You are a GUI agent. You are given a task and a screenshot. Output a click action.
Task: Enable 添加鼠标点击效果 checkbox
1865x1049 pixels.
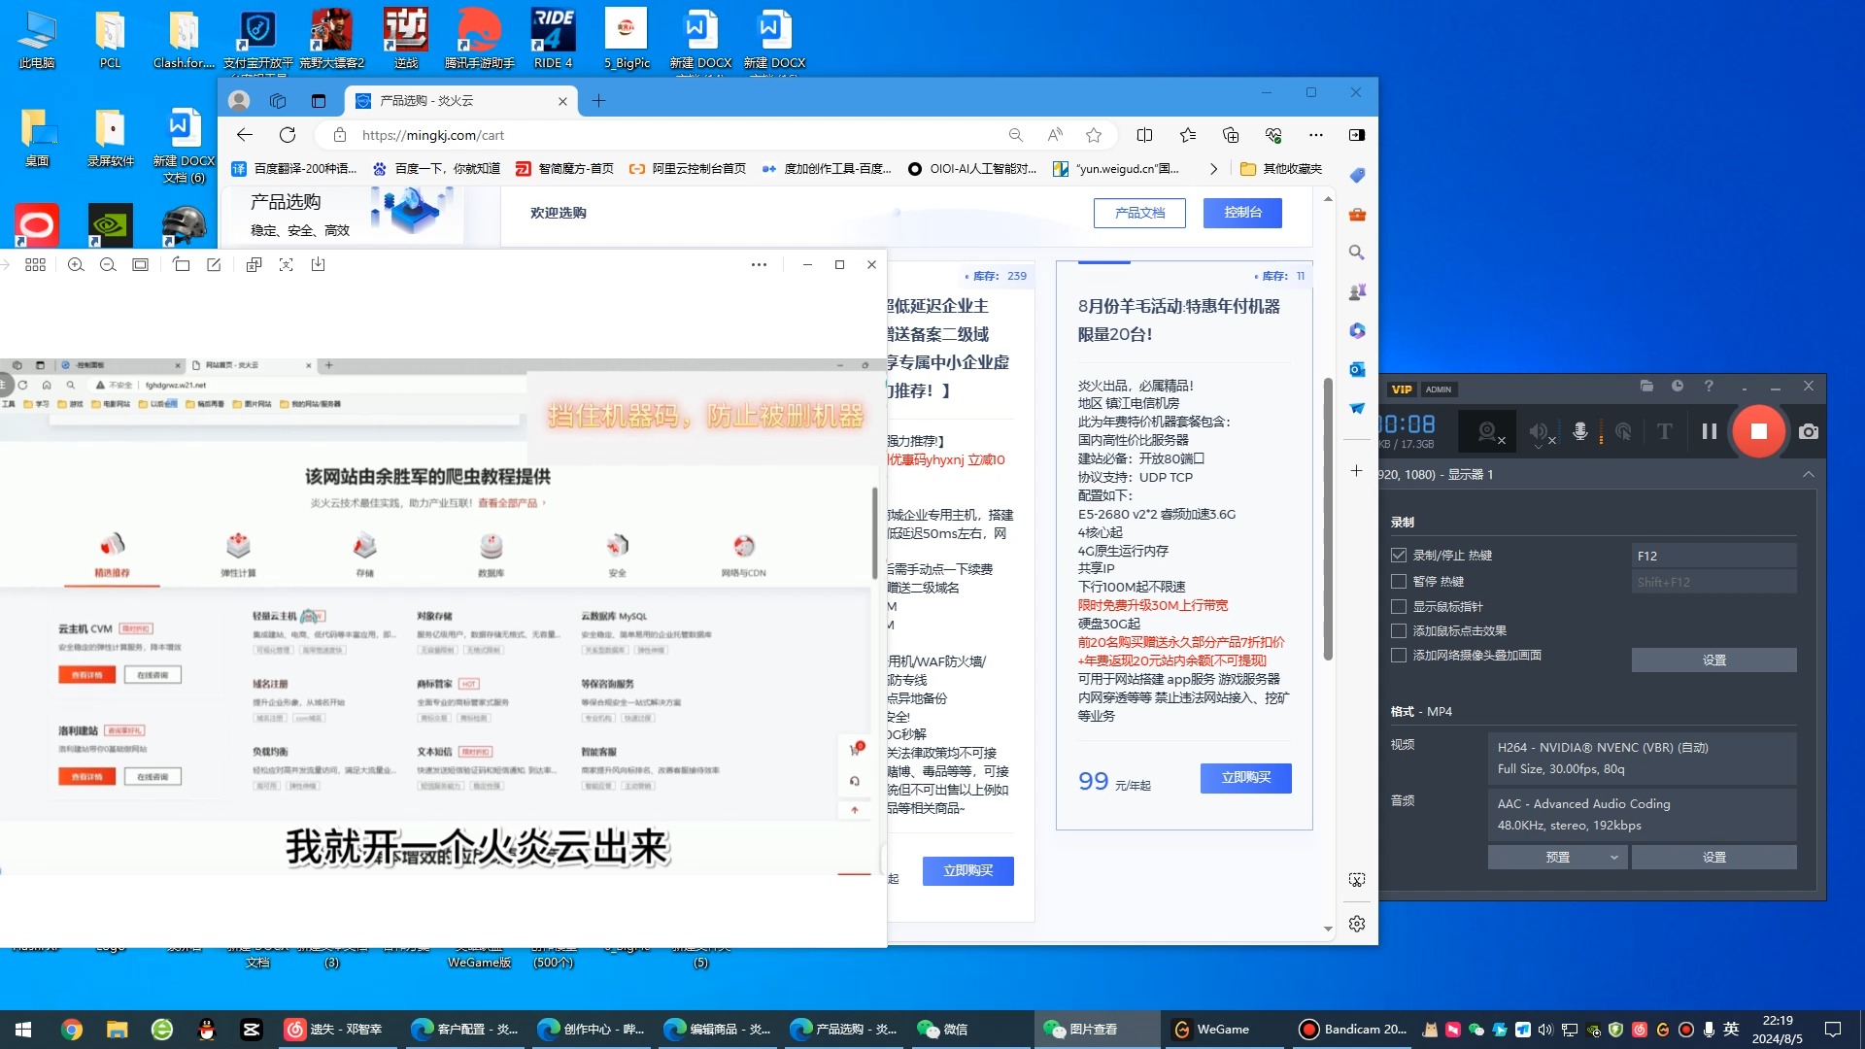coord(1399,631)
